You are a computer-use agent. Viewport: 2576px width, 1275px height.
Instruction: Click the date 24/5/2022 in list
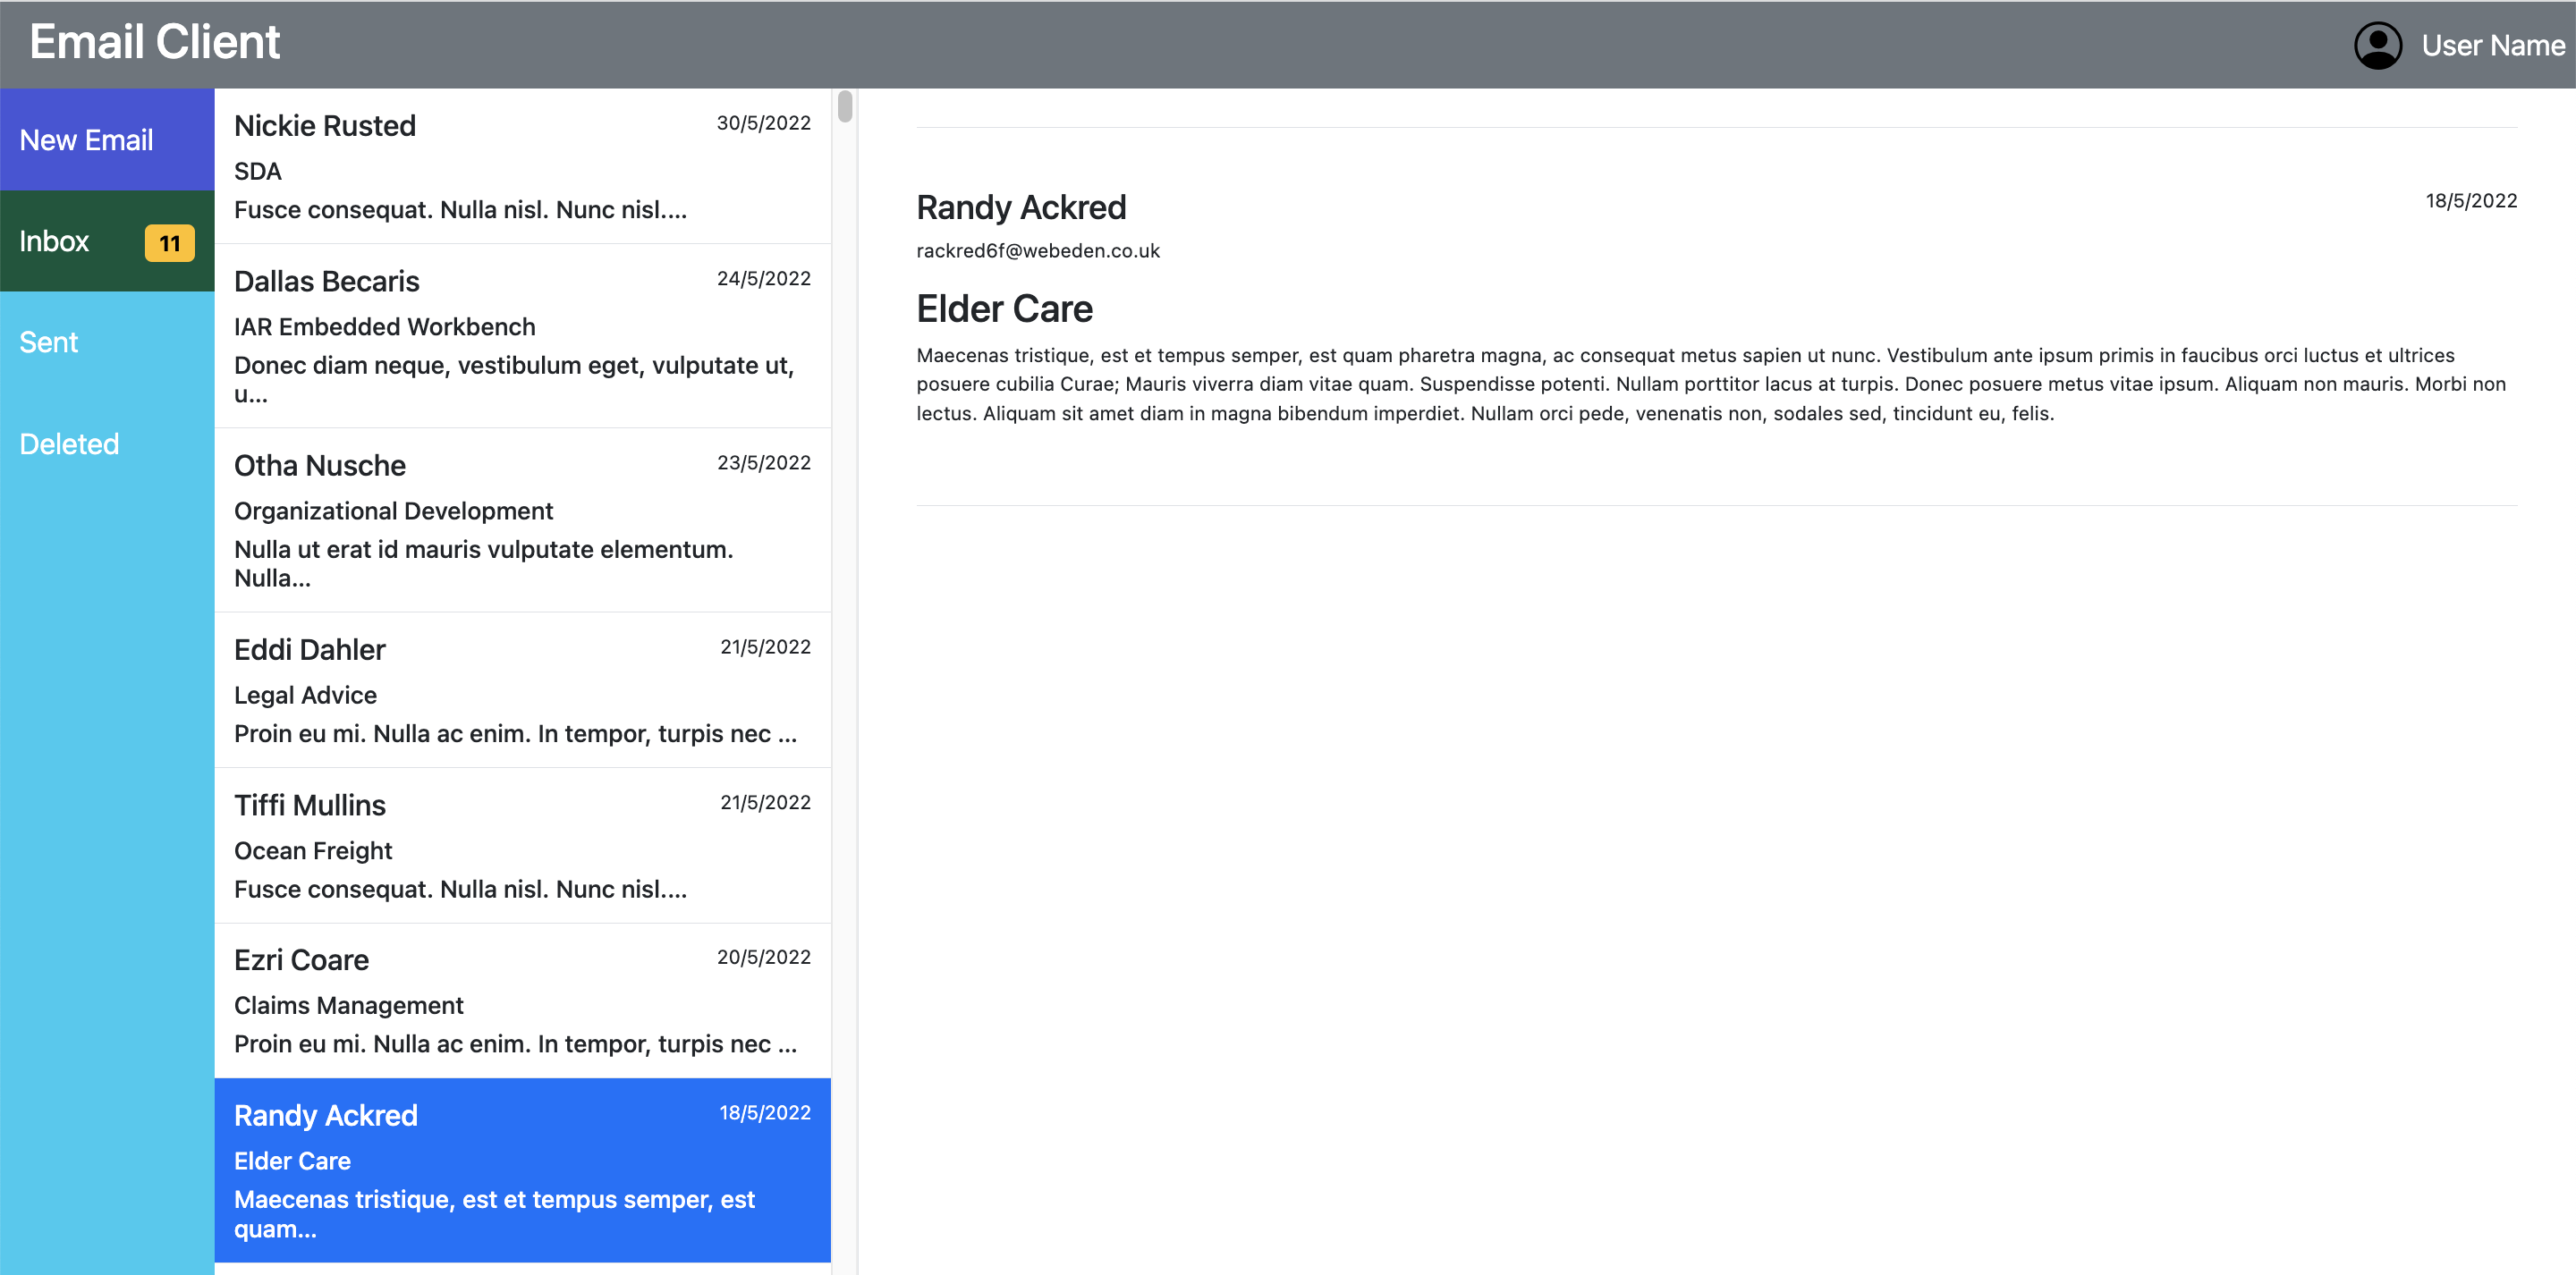(763, 279)
